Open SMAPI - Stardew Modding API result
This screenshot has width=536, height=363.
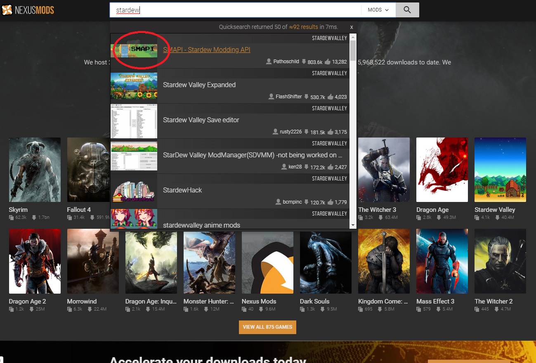(x=207, y=50)
